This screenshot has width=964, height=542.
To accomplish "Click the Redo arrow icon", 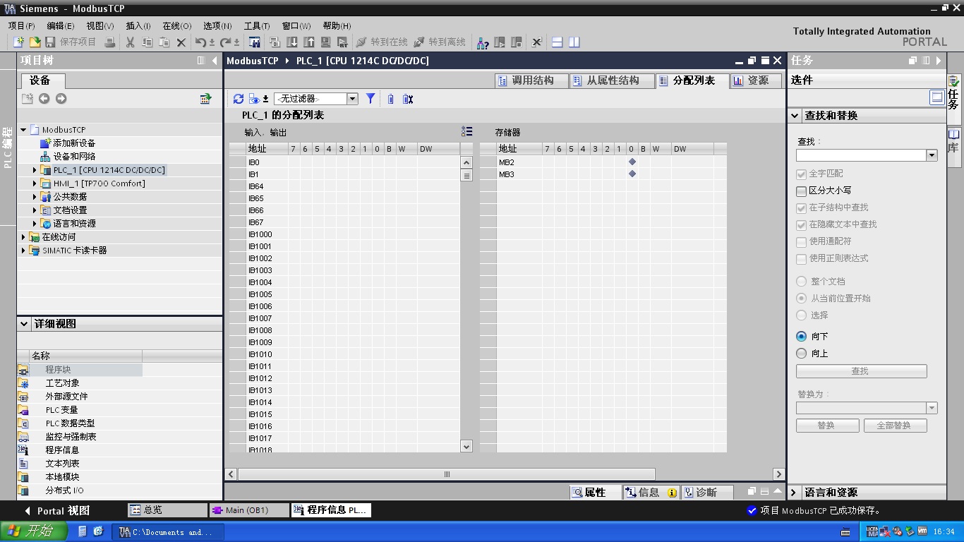I will point(226,42).
